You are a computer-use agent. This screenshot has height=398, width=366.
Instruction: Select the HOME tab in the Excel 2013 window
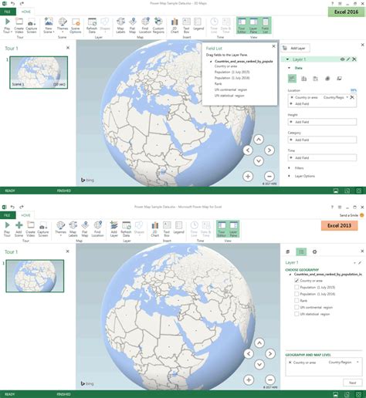(25, 215)
